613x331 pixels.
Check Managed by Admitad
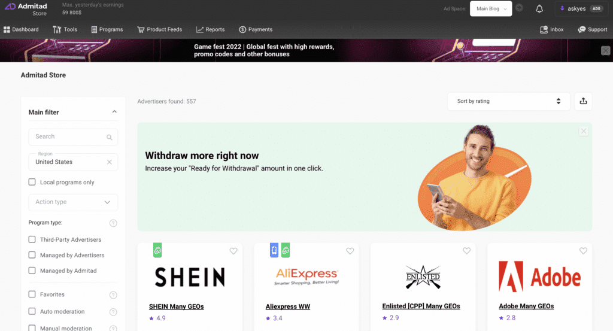point(32,271)
